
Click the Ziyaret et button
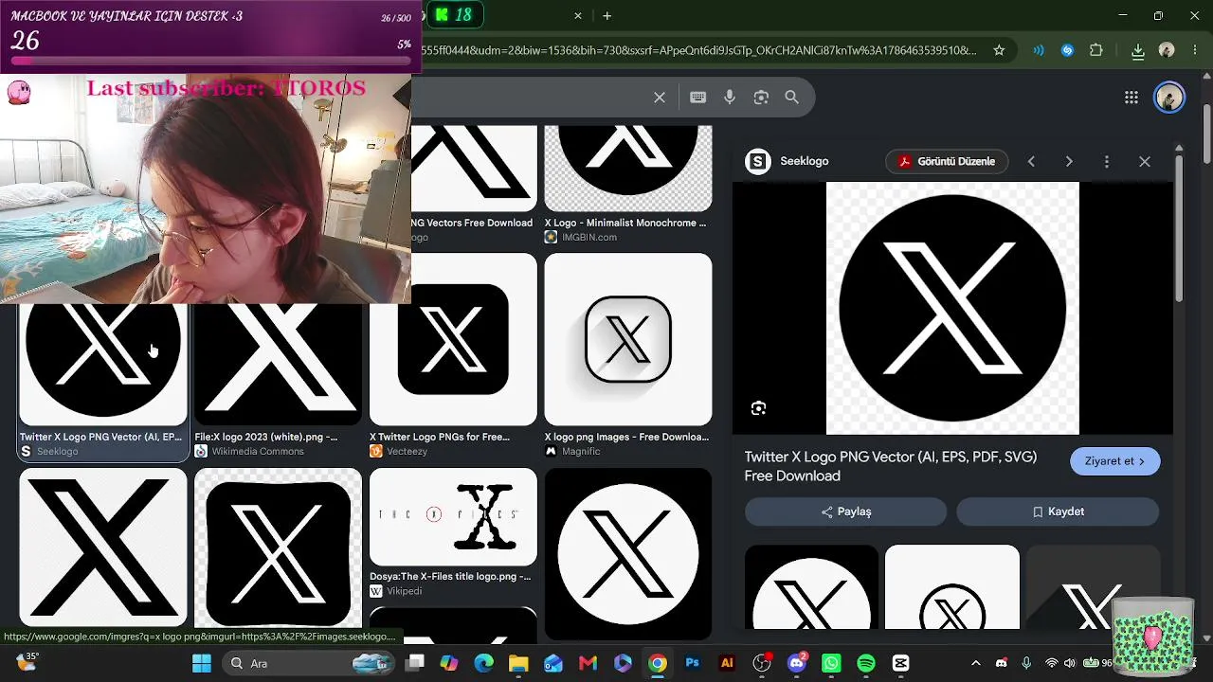tap(1115, 461)
